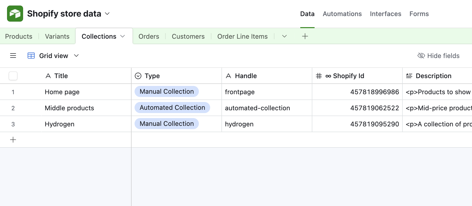Tick the select-all rows checkbox
The image size is (472, 206).
(x=13, y=76)
